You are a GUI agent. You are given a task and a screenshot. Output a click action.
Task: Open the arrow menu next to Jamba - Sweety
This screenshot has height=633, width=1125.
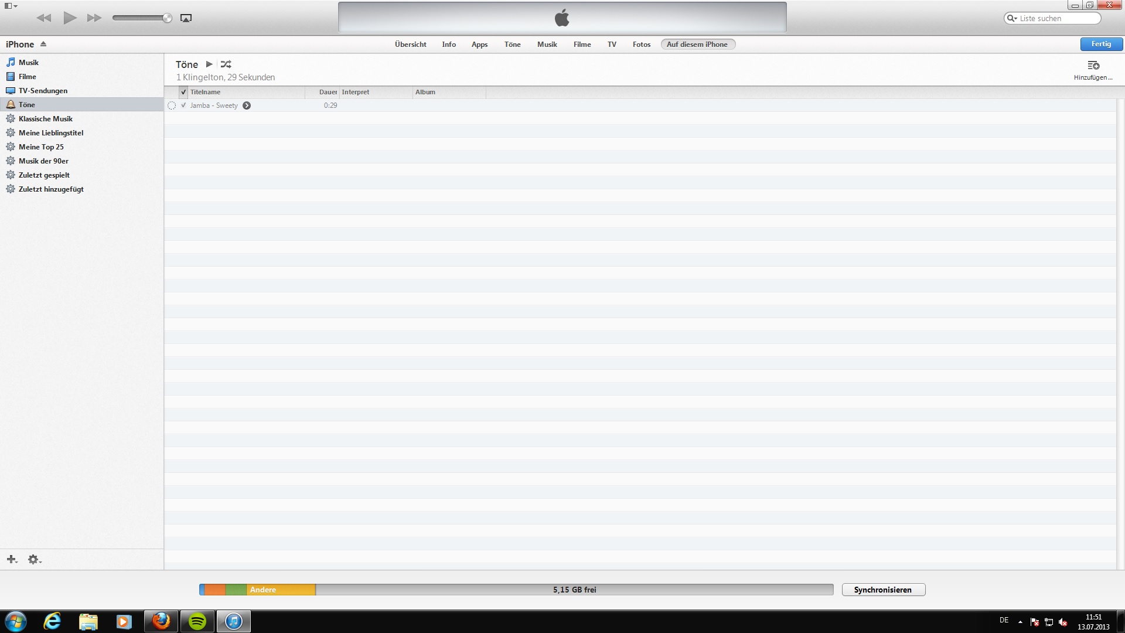point(247,105)
